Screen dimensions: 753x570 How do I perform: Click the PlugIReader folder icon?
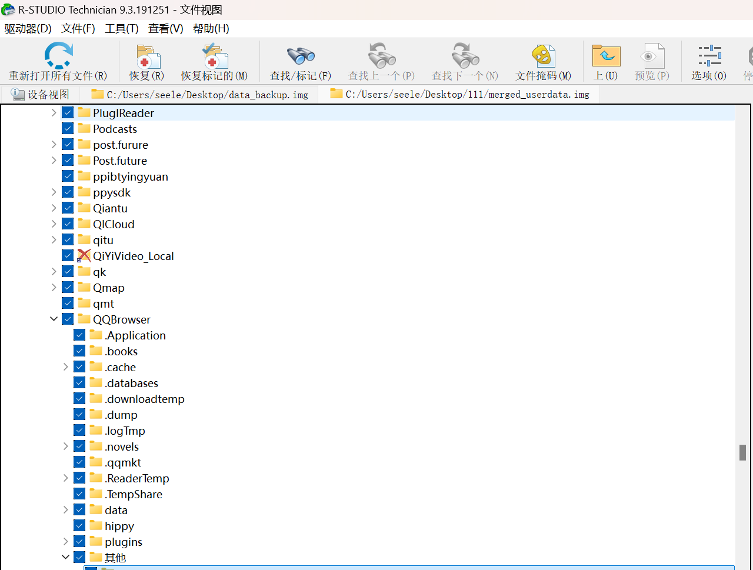pos(84,112)
